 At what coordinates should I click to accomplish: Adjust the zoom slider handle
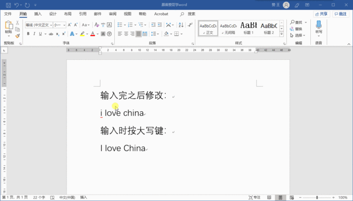click(317, 198)
